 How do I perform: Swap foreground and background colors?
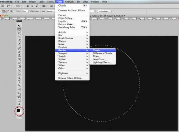coord(20,107)
